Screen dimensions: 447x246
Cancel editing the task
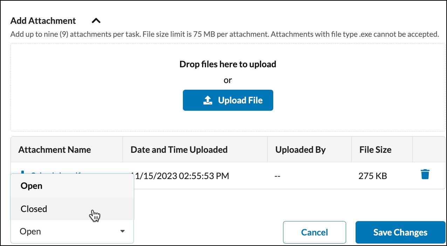[315, 232]
